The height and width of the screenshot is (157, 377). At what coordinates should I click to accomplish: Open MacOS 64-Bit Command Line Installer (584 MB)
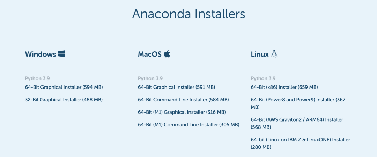[184, 100]
